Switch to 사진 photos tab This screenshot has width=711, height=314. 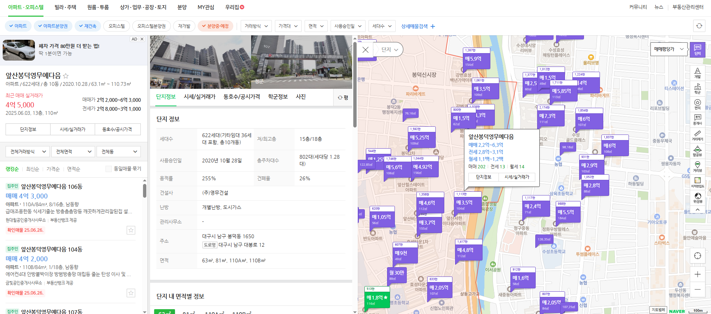[x=301, y=97]
